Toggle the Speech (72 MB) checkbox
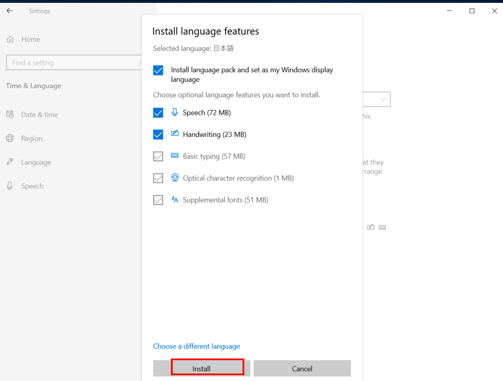The width and height of the screenshot is (503, 381). tap(158, 113)
